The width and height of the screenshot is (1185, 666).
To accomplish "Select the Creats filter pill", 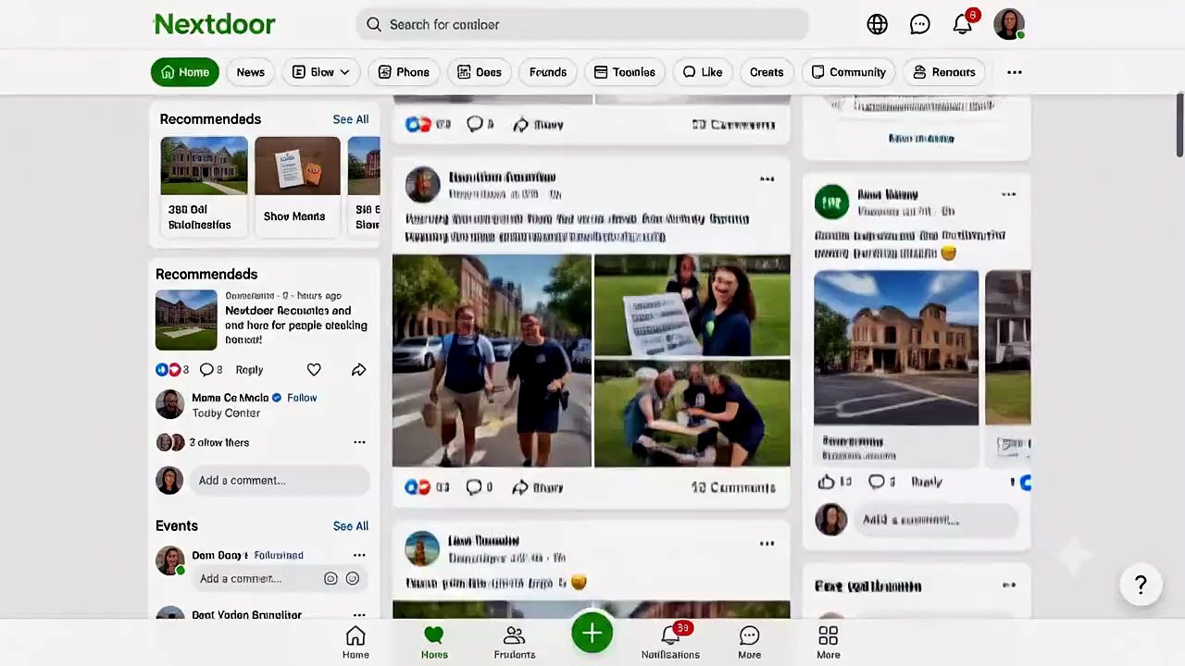I will click(x=767, y=72).
